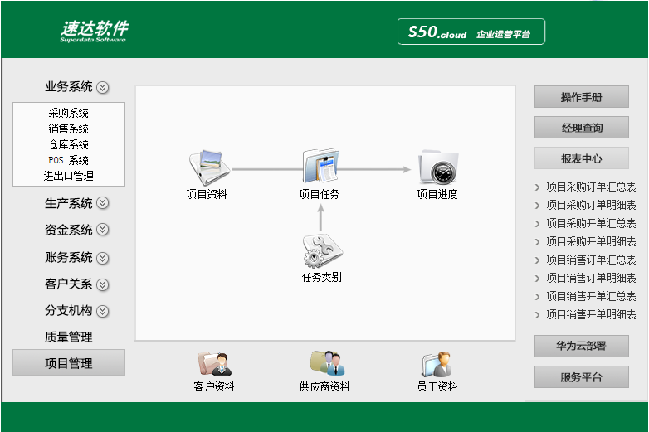Click the S50.cloud 企业运营平台 badge
Image resolution: width=649 pixels, height=432 pixels.
[x=471, y=32]
